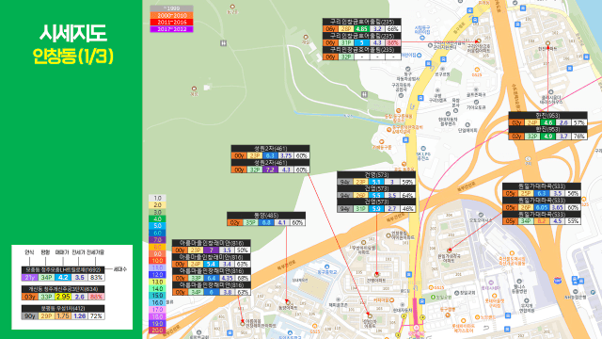Click the 건영아파트 map marker

pos(376,274)
